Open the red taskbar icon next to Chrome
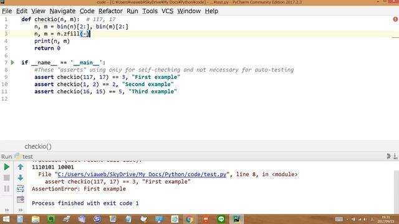Screen dimensions: 399x224 [206, 219]
